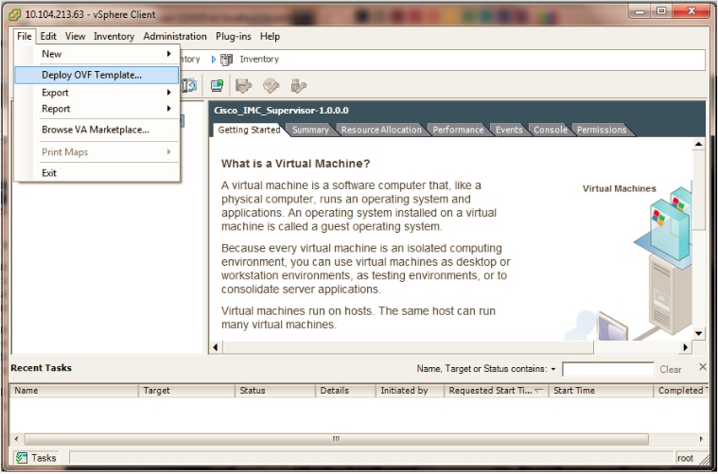Expand the New submenu

point(96,54)
